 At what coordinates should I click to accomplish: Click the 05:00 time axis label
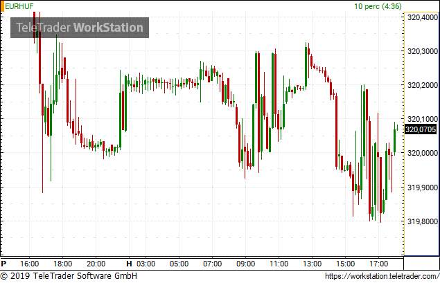(x=179, y=264)
